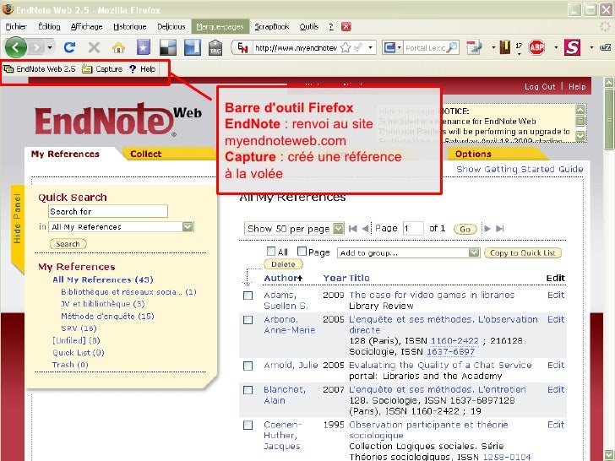Go to the last page arrow

pyautogui.click(x=500, y=229)
